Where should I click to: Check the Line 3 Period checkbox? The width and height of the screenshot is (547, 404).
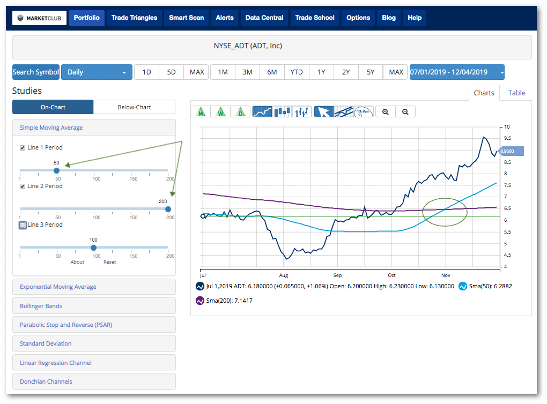(23, 225)
